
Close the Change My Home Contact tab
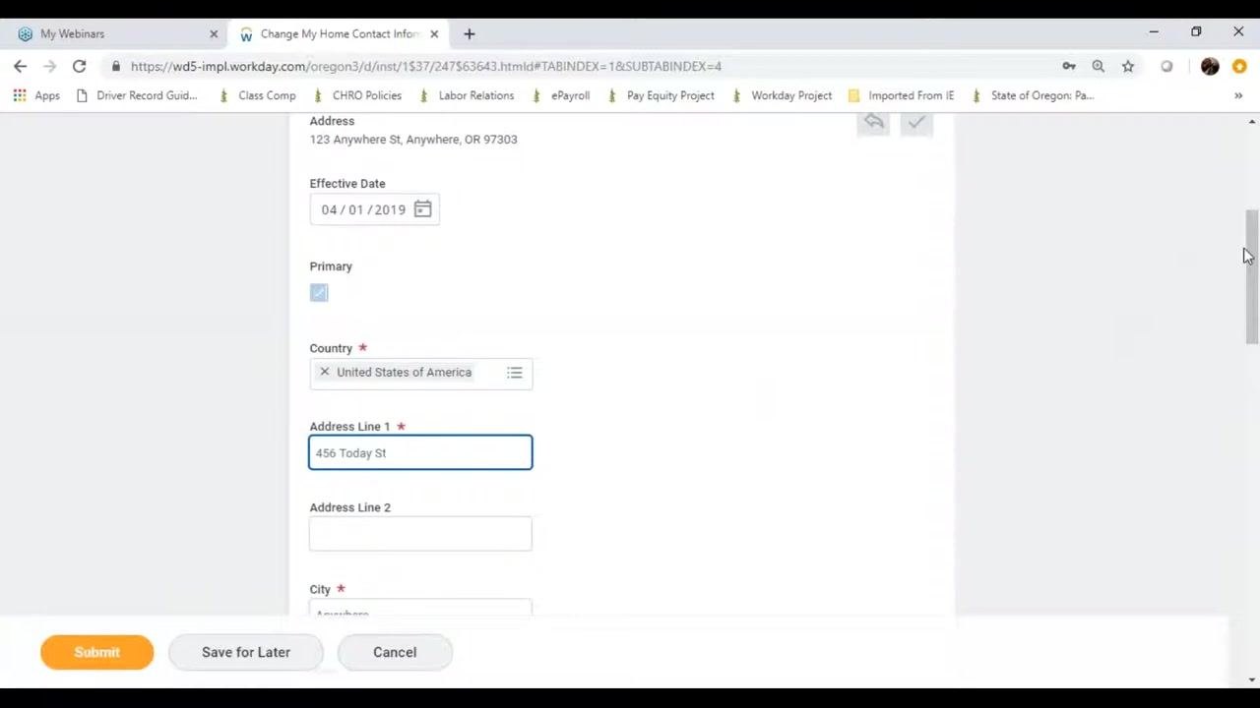tap(434, 33)
